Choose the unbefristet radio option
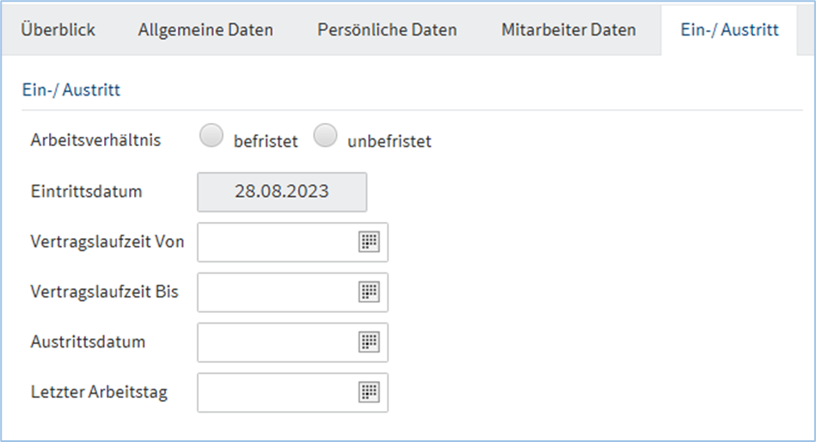 coord(325,137)
